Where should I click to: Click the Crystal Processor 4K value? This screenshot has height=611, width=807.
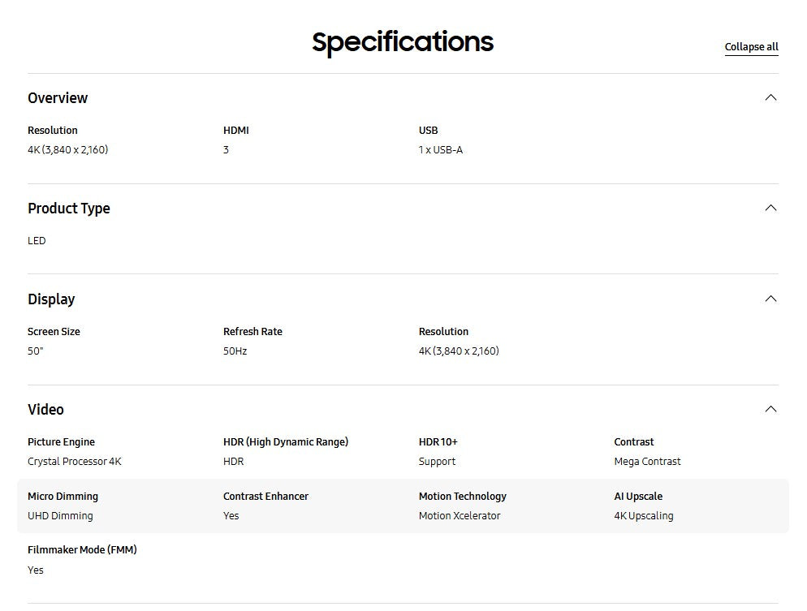[x=75, y=462]
